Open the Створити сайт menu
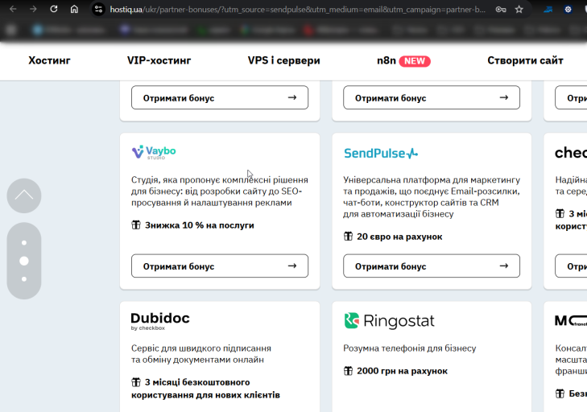The image size is (587, 412). point(525,60)
